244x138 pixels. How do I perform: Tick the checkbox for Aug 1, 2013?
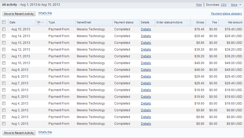click(4, 124)
